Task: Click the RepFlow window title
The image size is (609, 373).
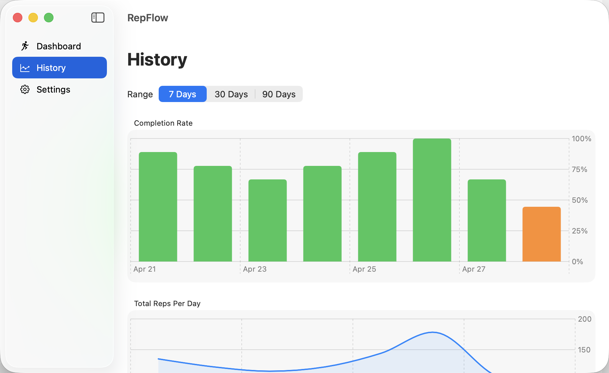Action: (148, 18)
